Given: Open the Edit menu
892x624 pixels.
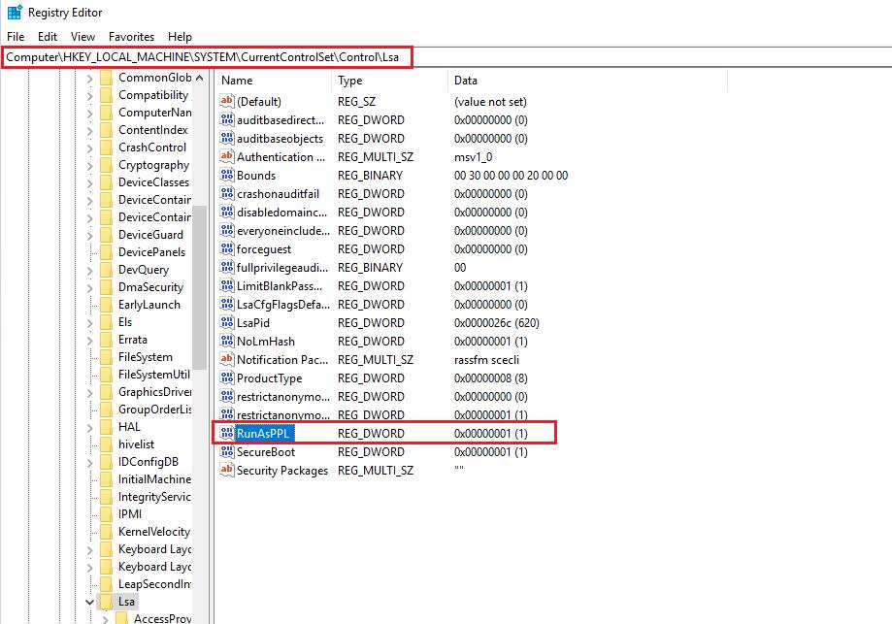Looking at the screenshot, I should click(48, 36).
